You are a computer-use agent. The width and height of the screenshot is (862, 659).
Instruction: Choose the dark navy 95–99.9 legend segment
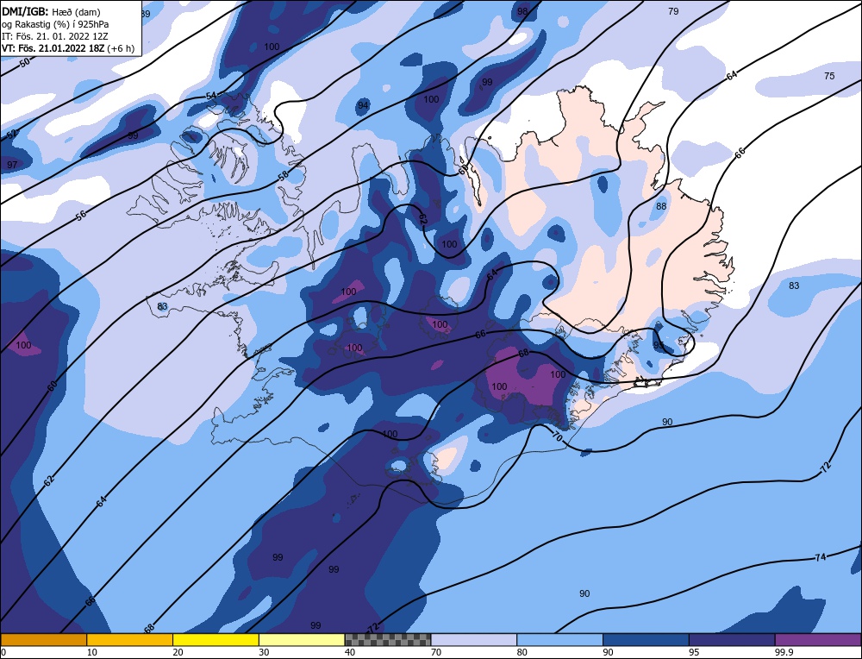732,639
